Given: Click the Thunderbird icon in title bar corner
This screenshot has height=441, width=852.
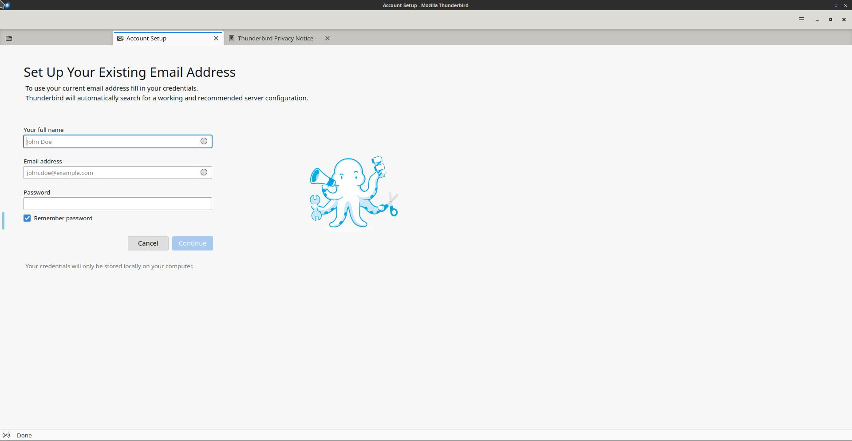Looking at the screenshot, I should (6, 5).
